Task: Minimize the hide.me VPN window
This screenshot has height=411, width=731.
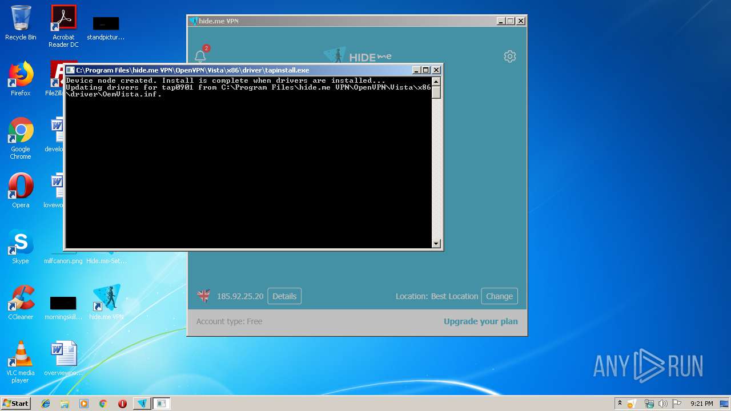Action: point(501,21)
